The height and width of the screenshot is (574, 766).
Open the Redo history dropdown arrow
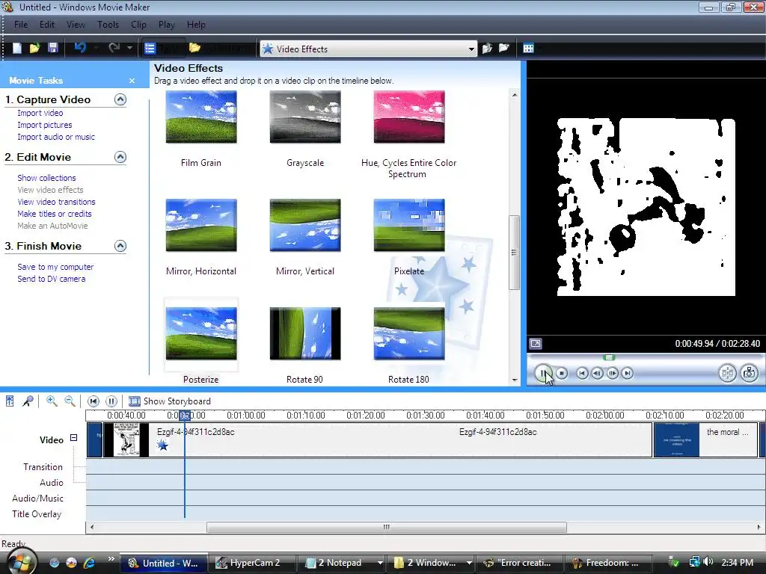pyautogui.click(x=129, y=48)
